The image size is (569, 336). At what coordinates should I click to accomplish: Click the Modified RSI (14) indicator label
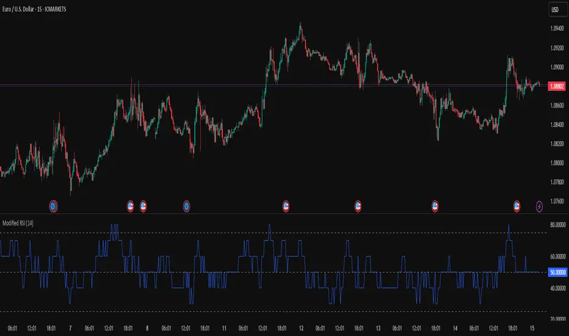pyautogui.click(x=17, y=224)
